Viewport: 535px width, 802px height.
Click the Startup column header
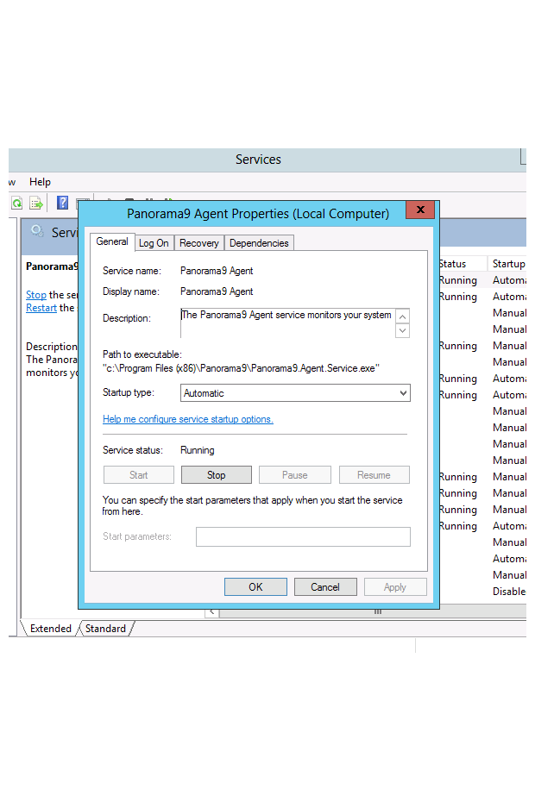pyautogui.click(x=508, y=264)
